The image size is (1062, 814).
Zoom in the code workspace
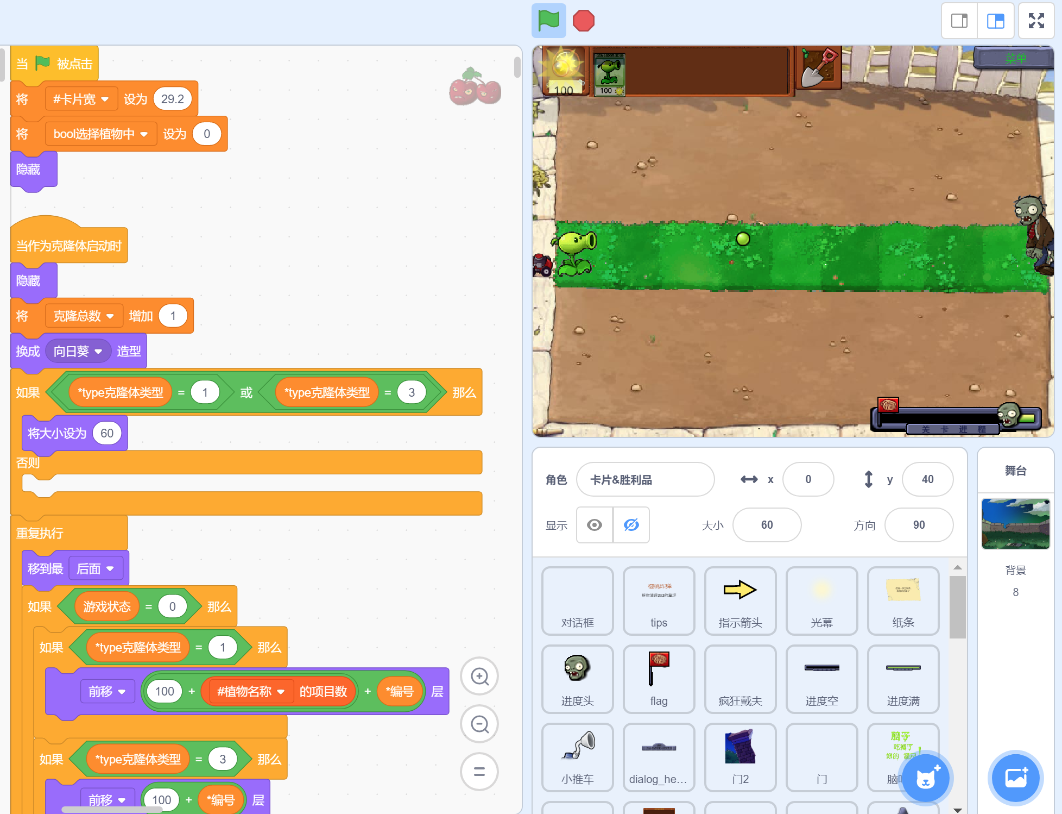tap(479, 677)
